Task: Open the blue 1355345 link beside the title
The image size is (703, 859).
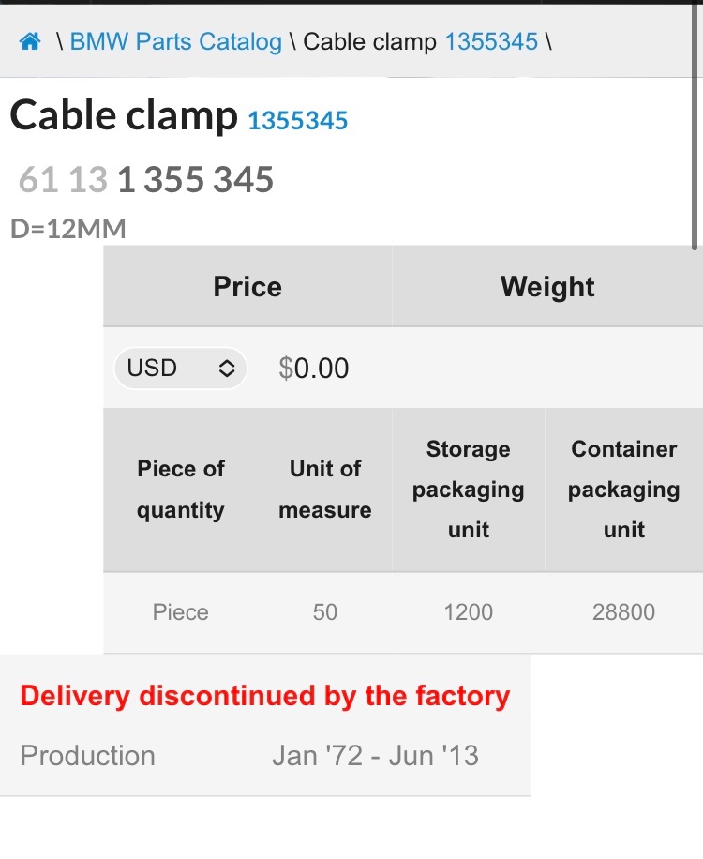Action: (x=297, y=121)
